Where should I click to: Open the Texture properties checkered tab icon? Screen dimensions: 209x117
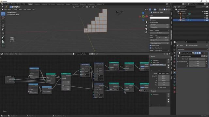174,92
